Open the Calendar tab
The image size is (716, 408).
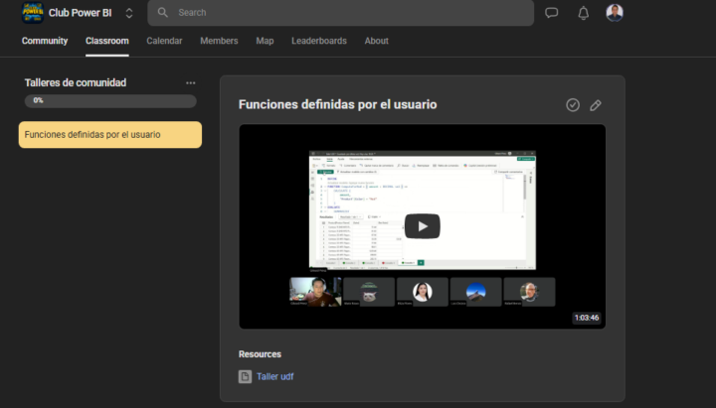(164, 41)
